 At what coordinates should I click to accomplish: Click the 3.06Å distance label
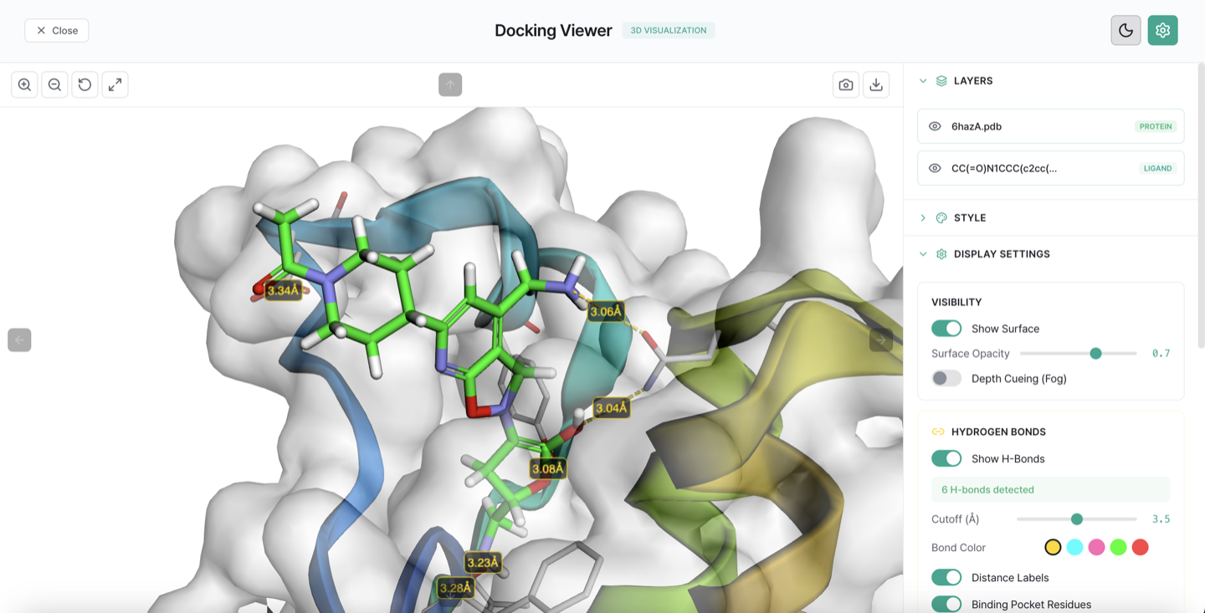click(x=606, y=312)
